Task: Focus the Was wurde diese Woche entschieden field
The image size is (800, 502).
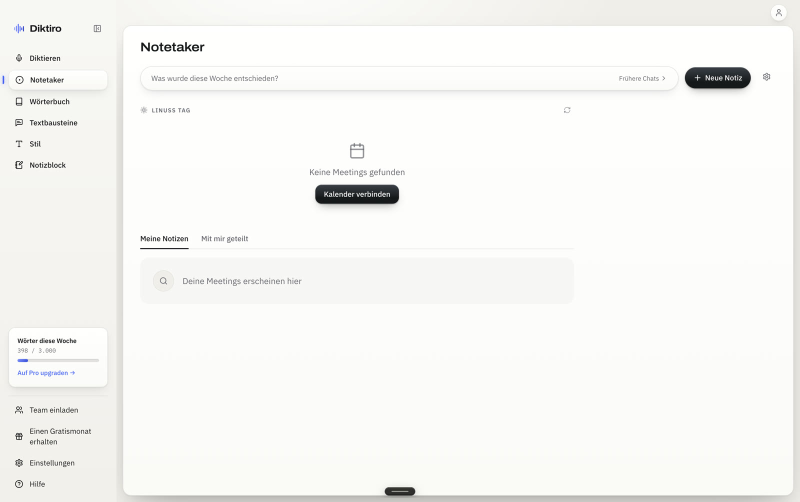Action: pos(380,78)
